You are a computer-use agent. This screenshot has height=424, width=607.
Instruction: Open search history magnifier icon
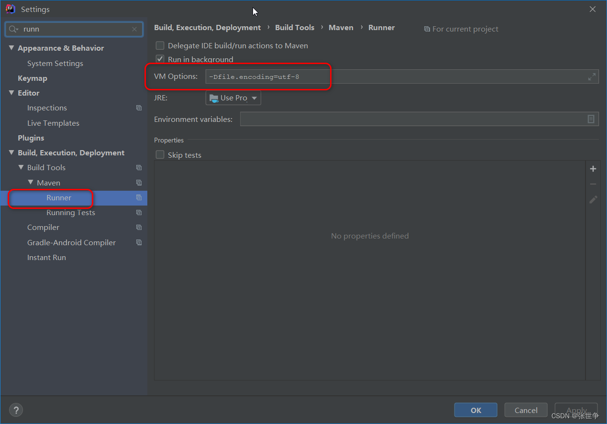tap(13, 29)
